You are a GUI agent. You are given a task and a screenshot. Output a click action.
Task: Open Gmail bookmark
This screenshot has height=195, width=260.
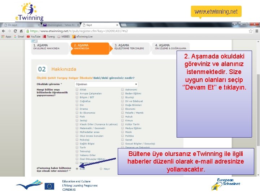(x=19, y=36)
